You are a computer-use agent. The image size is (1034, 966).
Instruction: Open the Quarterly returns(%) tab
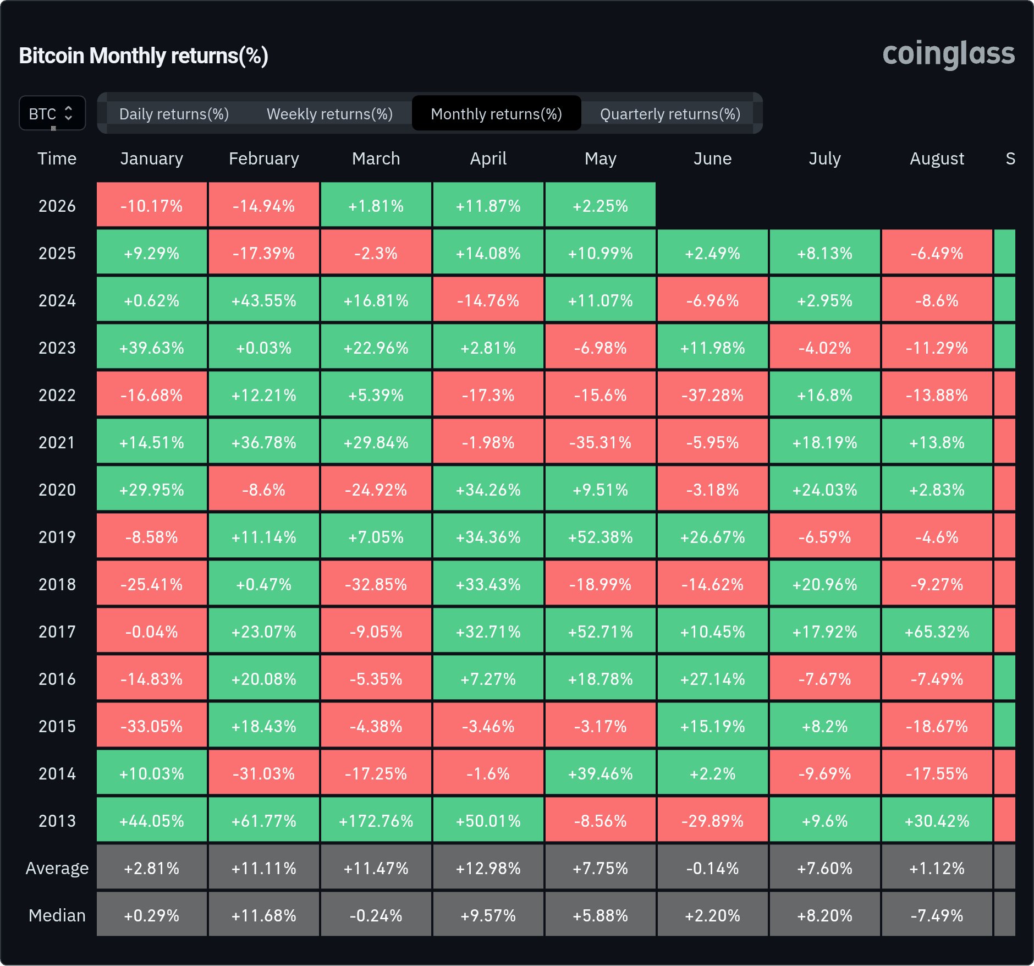(670, 114)
